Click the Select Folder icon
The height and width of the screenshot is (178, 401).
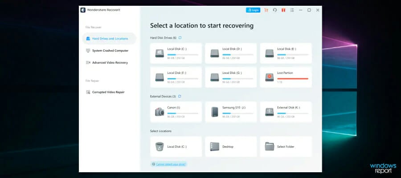(270, 146)
